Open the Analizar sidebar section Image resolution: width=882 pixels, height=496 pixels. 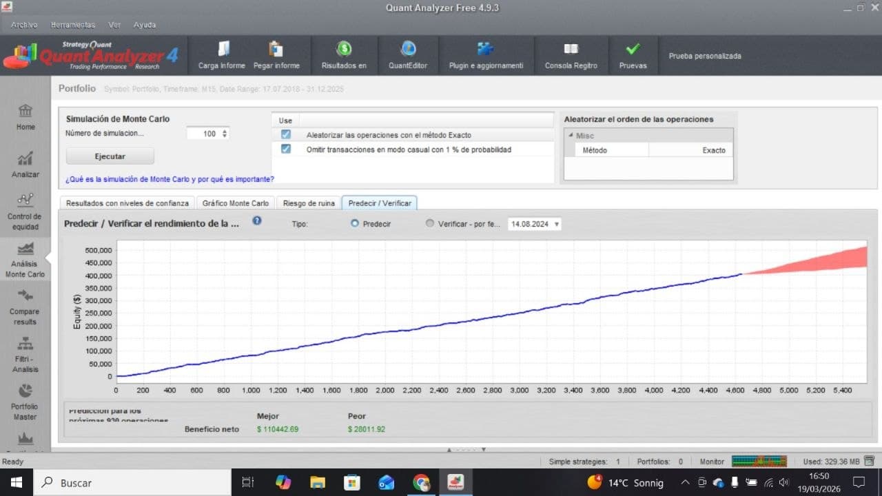pos(25,165)
